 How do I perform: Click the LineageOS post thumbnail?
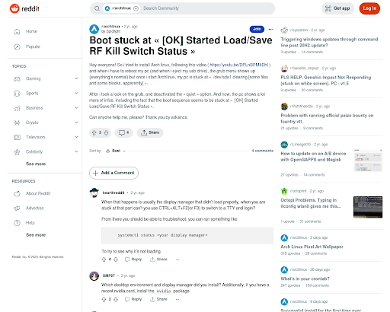click(x=368, y=161)
